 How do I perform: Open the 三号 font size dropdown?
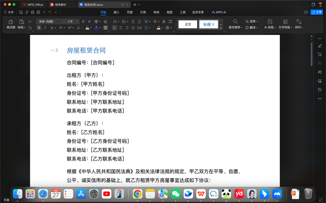point(73,22)
